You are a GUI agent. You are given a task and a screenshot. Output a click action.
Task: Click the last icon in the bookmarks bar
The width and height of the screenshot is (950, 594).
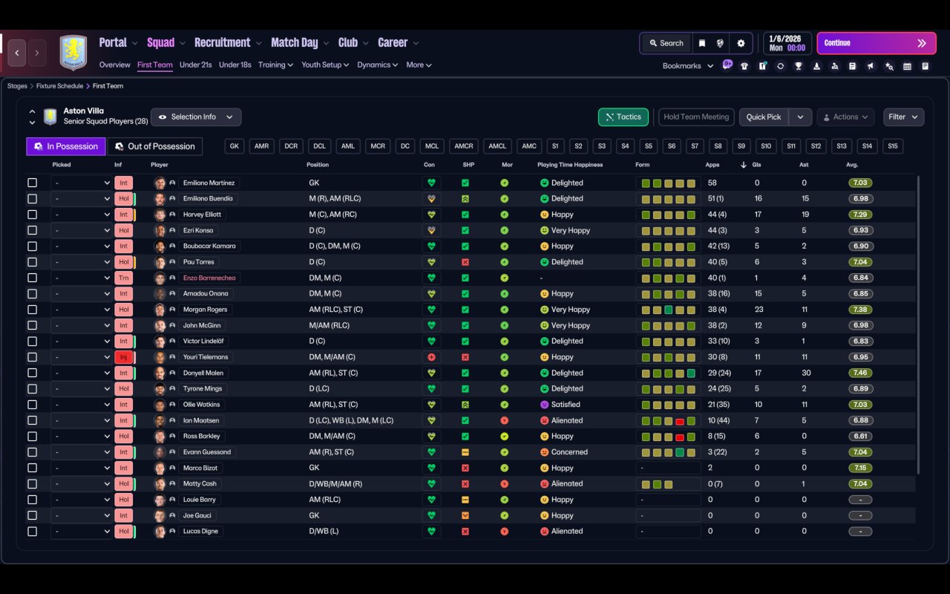point(926,66)
